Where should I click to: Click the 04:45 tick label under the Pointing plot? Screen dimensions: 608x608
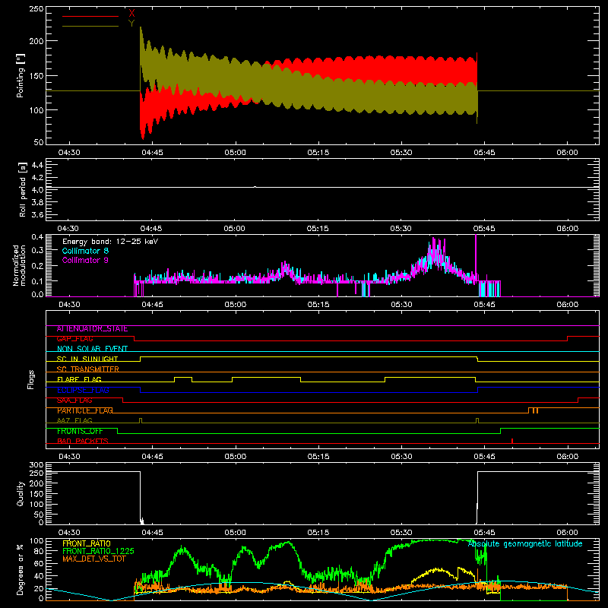[x=152, y=153]
